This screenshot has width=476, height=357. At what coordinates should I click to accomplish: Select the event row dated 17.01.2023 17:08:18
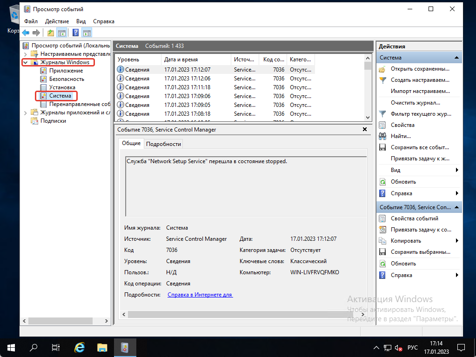click(x=215, y=114)
